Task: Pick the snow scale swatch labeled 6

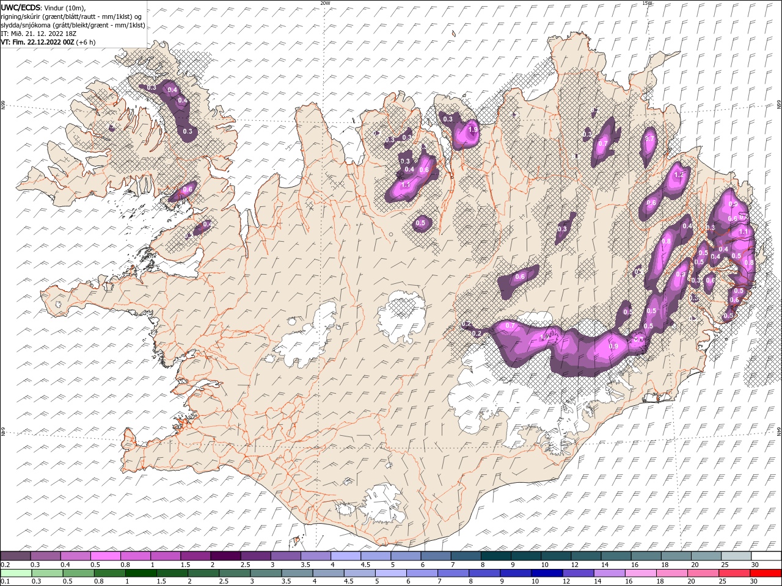Action: pos(436,556)
